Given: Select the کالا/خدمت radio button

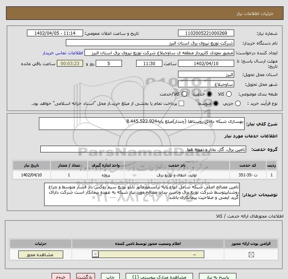Looking at the screenshot, I should [x=184, y=94].
